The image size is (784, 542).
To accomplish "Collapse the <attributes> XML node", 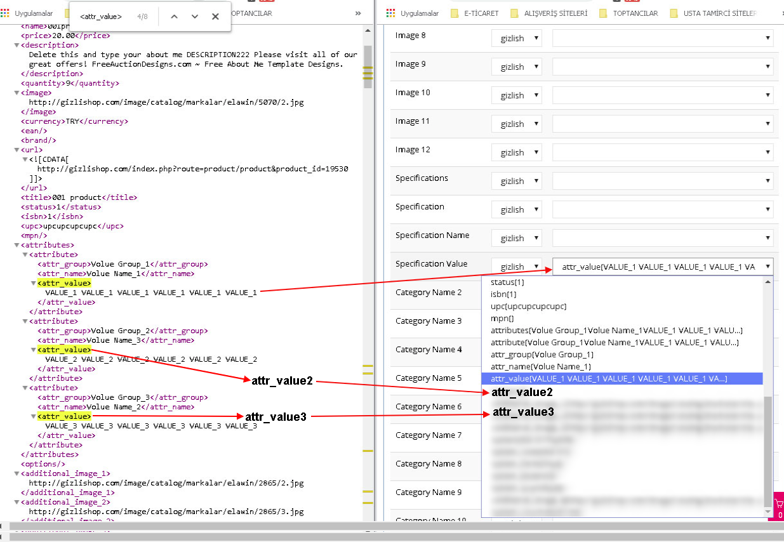I will pyautogui.click(x=17, y=245).
